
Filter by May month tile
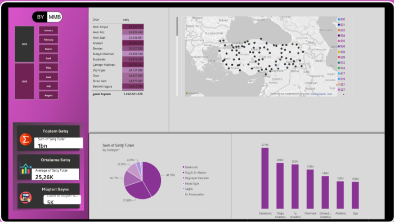tap(48, 68)
